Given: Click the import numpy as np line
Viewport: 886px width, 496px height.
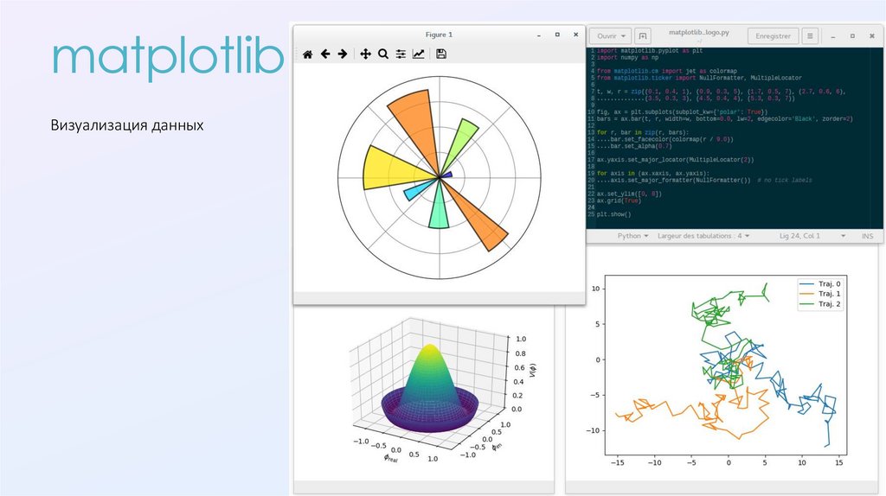Looking at the screenshot, I should pyautogui.click(x=627, y=58).
